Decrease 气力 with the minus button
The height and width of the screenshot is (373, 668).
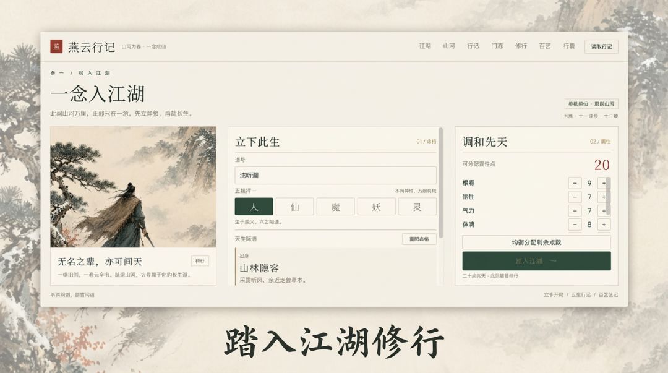(575, 210)
